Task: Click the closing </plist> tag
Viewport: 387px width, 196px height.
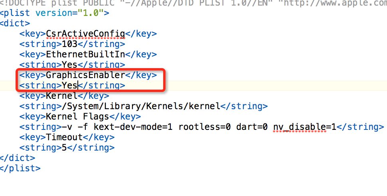Action: tap(20, 169)
